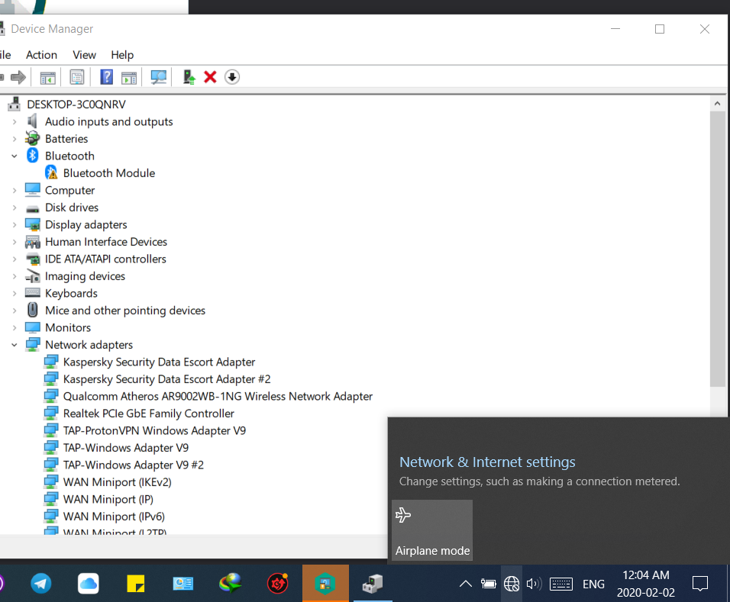730x602 pixels.
Task: Click Show/Hide Console Tree toolbar icon
Action: pyautogui.click(x=47, y=77)
